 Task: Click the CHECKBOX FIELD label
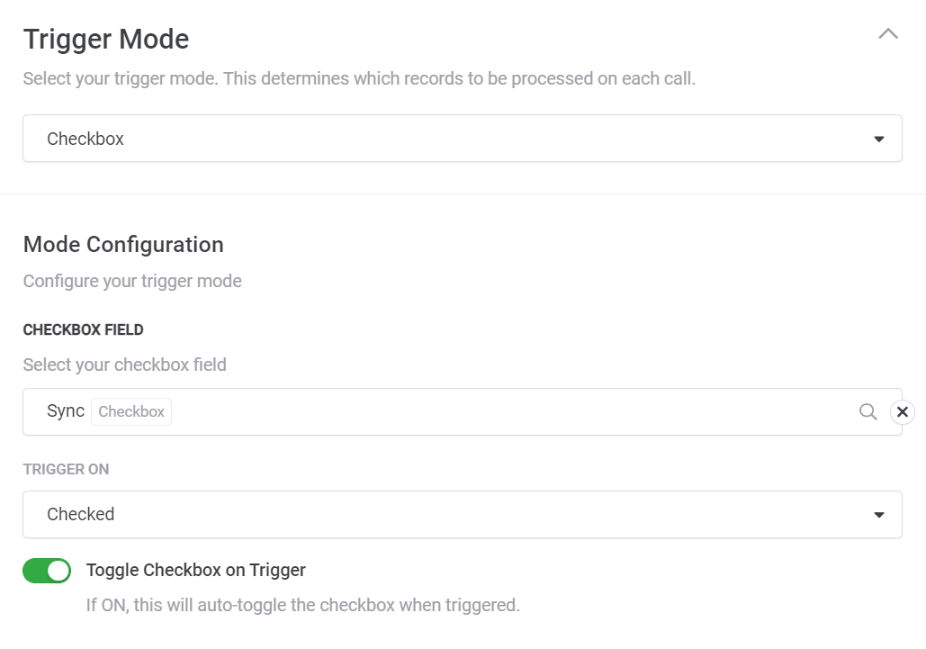click(x=83, y=329)
